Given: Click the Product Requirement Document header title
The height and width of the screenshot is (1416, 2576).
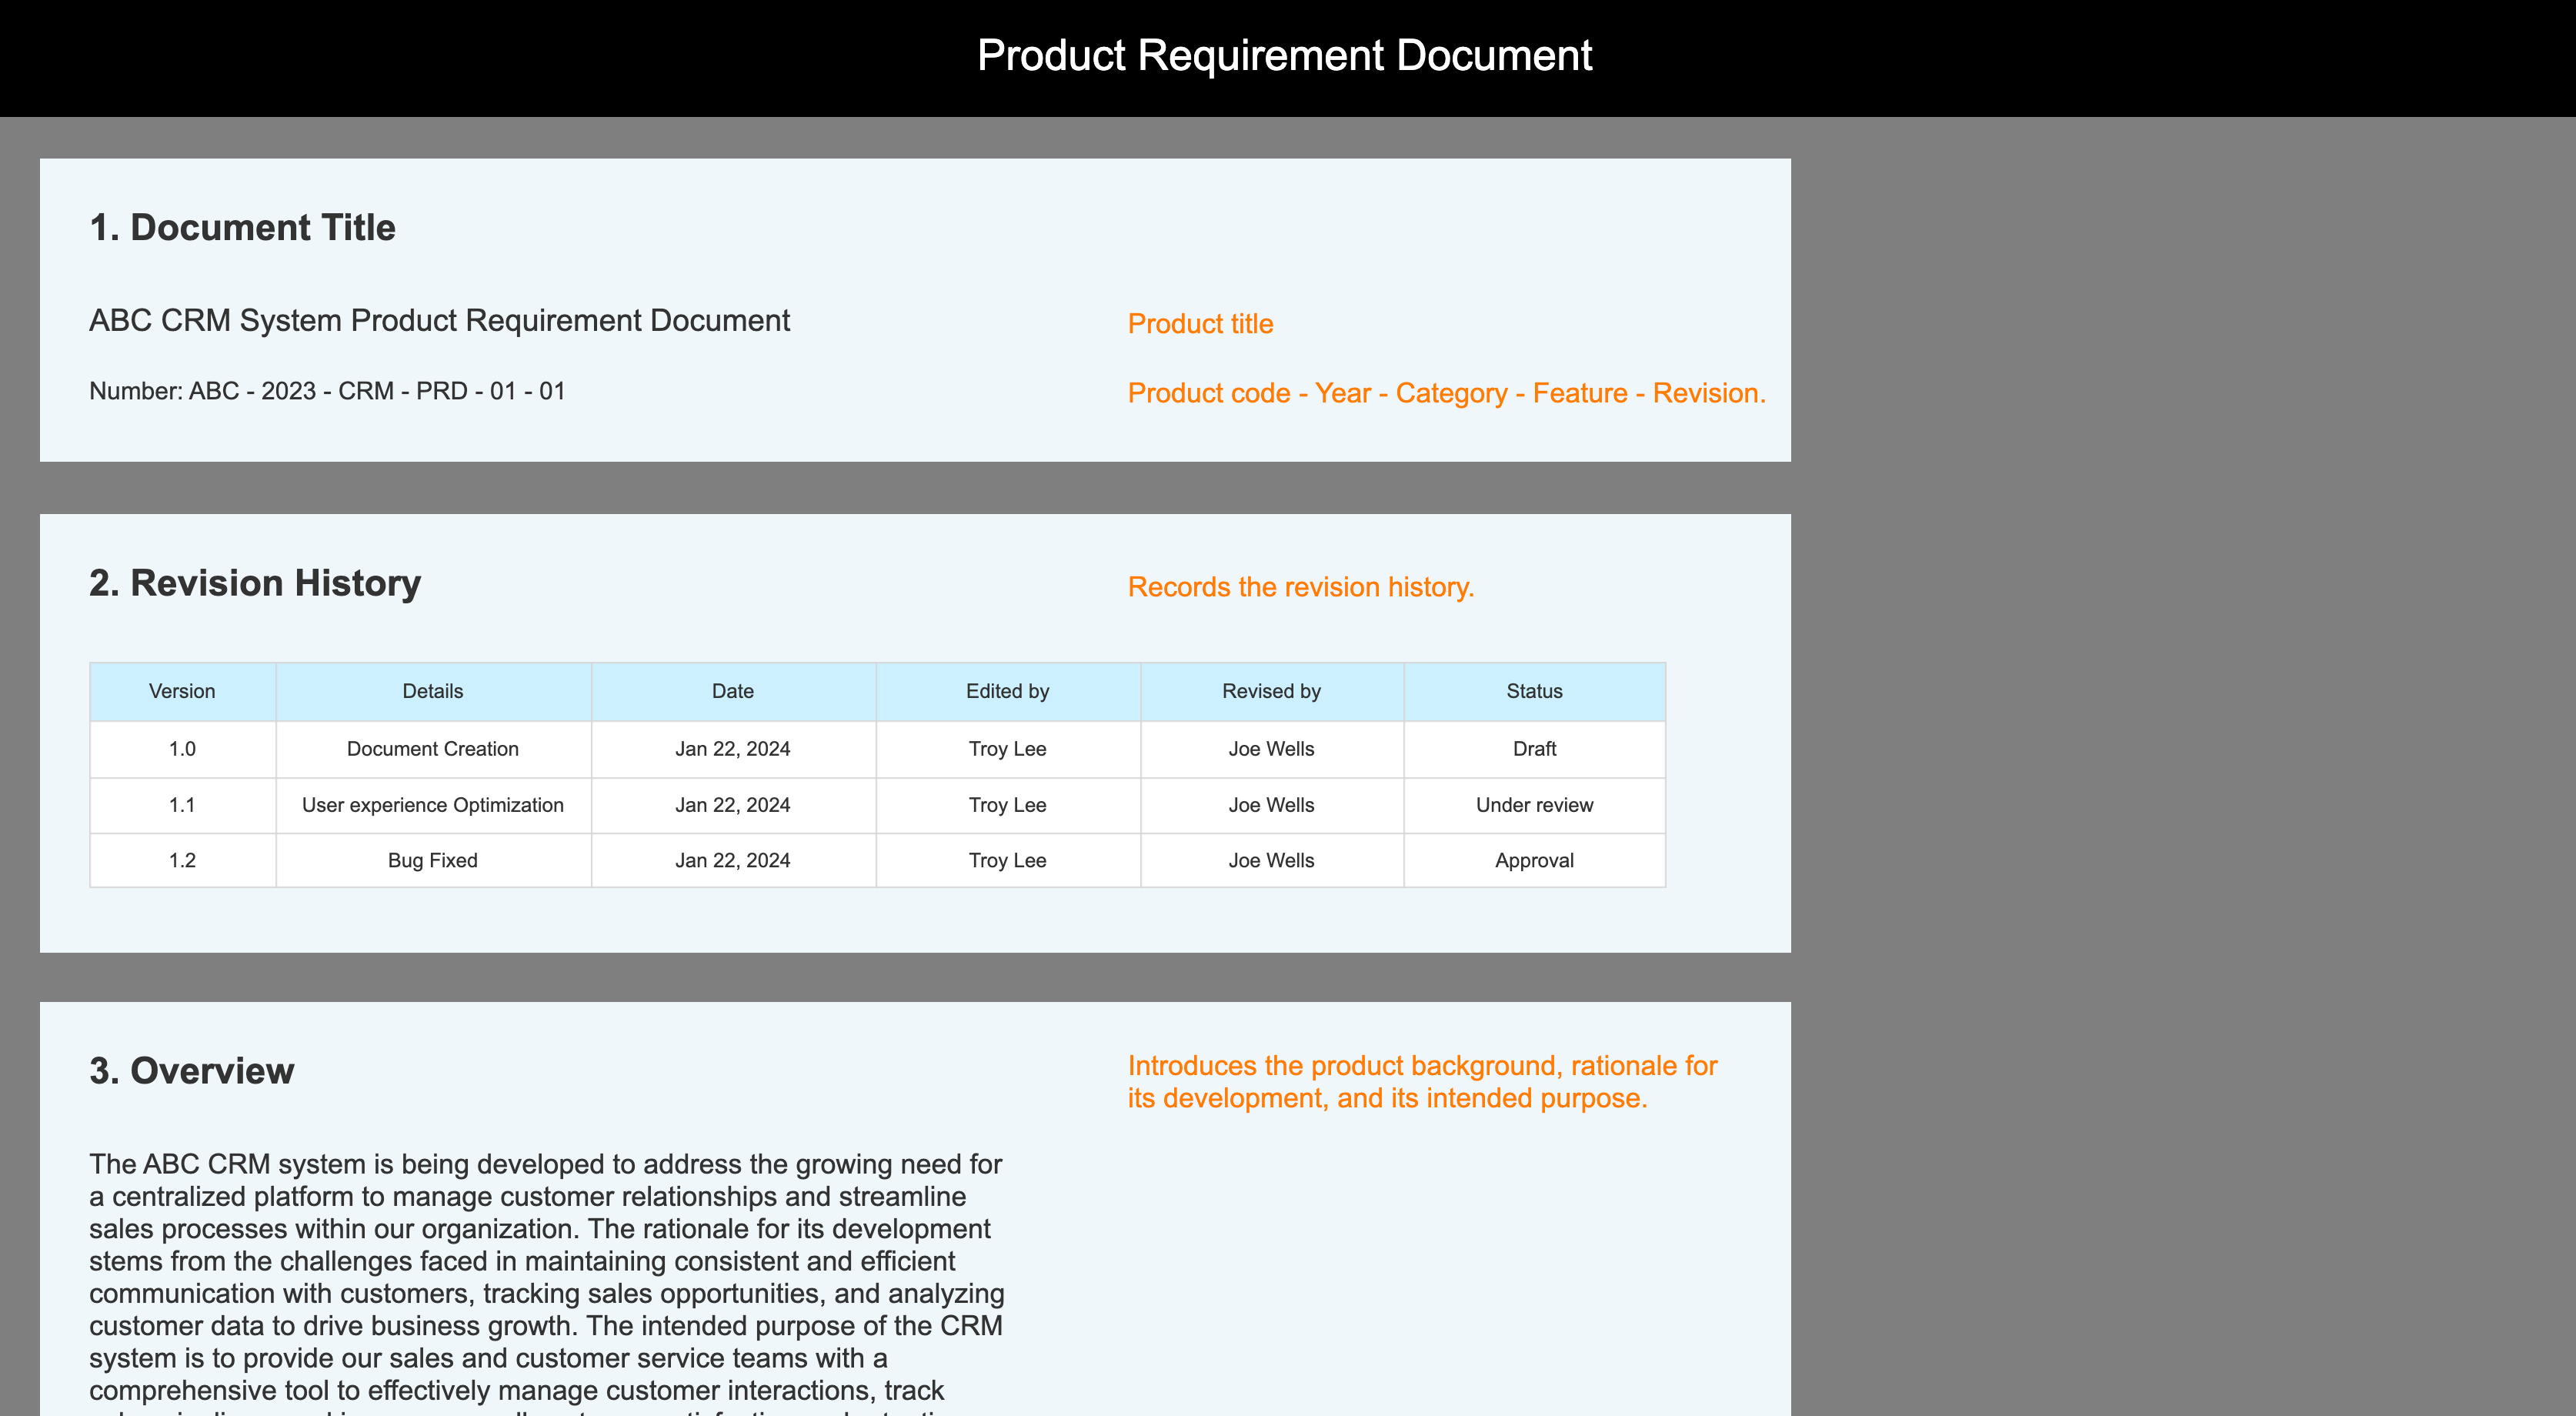Looking at the screenshot, I should (1284, 55).
